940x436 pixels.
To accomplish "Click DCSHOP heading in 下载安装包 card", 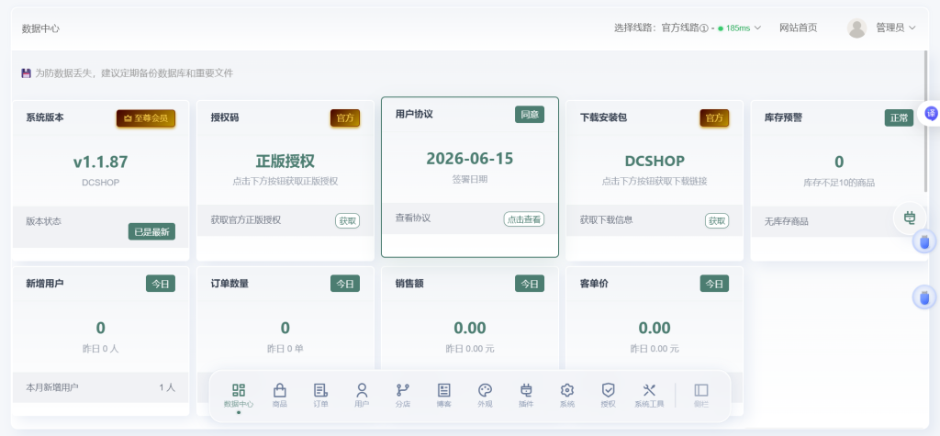I will point(655,162).
